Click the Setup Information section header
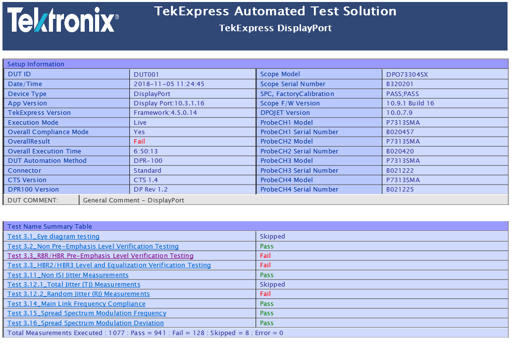 [x=256, y=64]
